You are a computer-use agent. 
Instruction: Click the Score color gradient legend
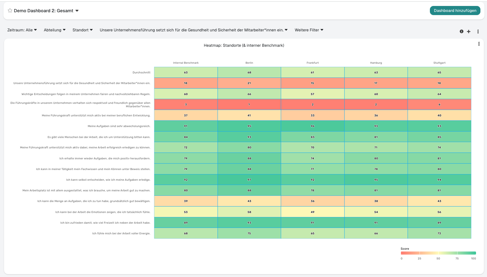(x=438, y=253)
